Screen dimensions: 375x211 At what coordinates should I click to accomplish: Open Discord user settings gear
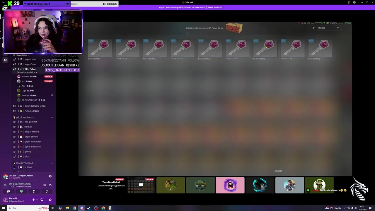pyautogui.click(x=50, y=200)
